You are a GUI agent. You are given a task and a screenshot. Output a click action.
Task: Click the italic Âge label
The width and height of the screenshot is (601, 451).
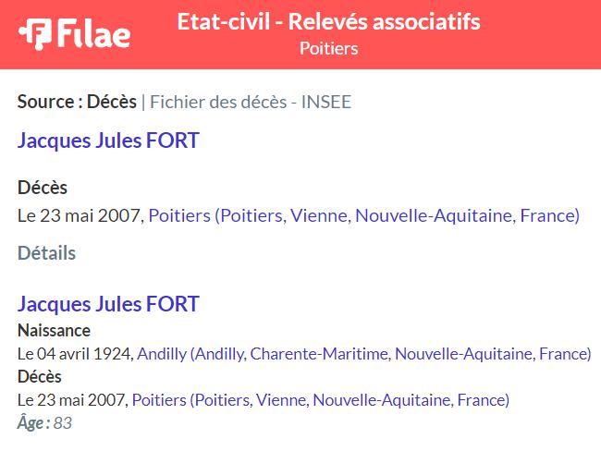click(33, 423)
